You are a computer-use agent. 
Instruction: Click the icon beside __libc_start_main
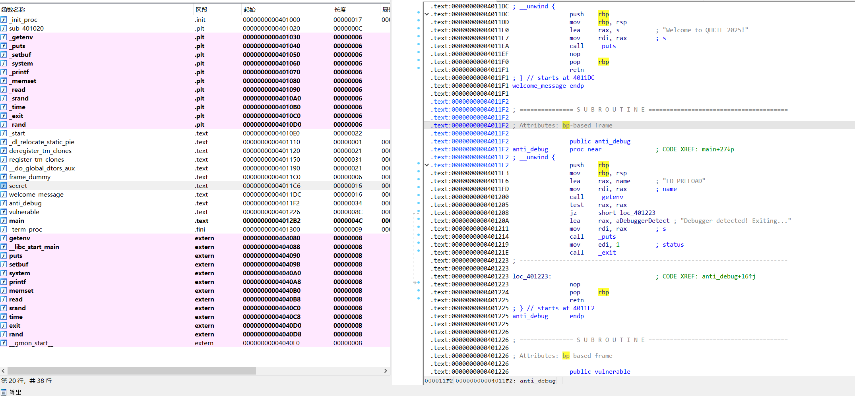(x=4, y=247)
